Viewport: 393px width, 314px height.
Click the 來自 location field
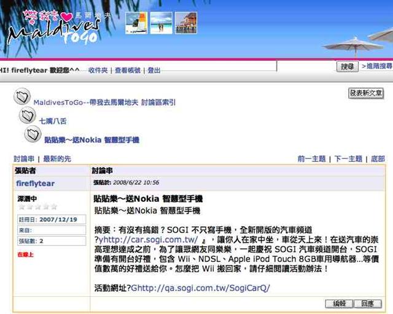(52, 230)
